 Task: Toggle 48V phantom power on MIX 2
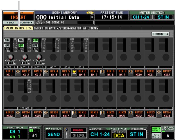pos(21,40)
